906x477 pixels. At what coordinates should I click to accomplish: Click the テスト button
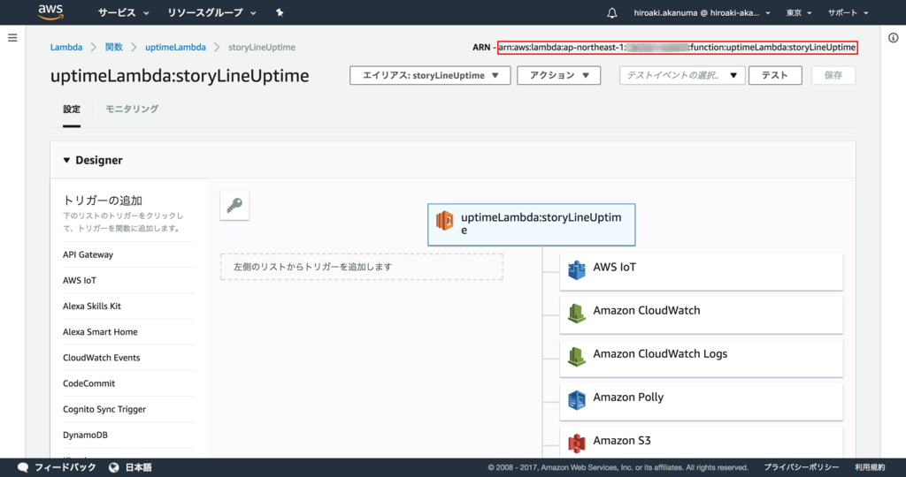coord(775,76)
